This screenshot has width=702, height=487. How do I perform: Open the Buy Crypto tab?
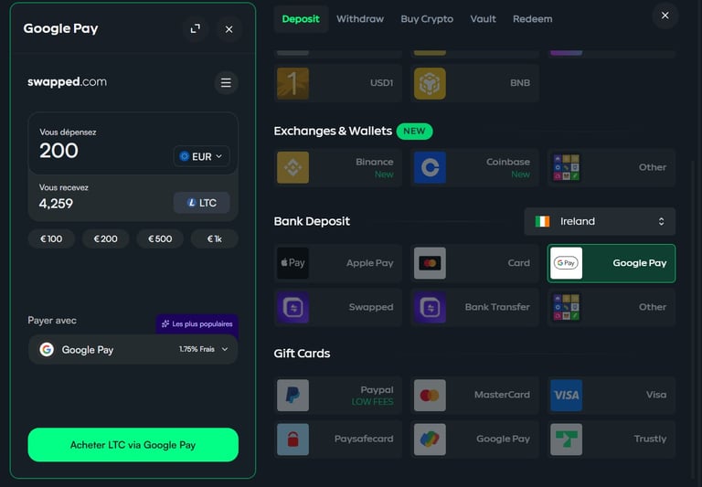pyautogui.click(x=427, y=19)
